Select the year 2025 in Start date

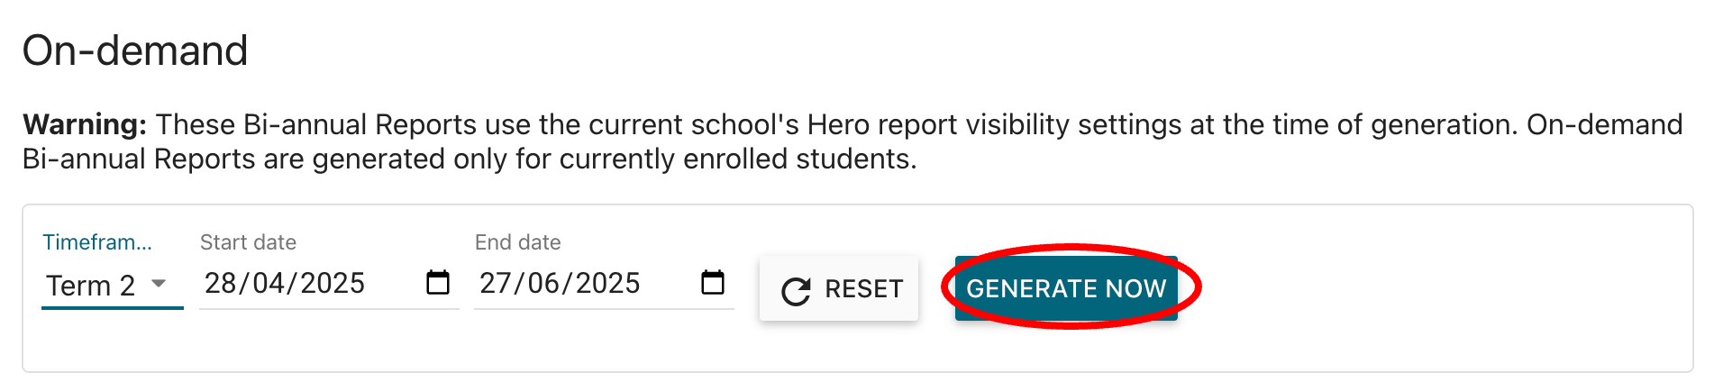[x=333, y=284]
